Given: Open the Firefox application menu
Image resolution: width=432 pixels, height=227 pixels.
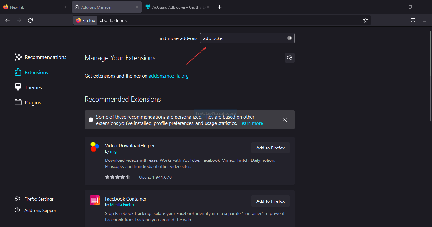Looking at the screenshot, I should tap(424, 20).
